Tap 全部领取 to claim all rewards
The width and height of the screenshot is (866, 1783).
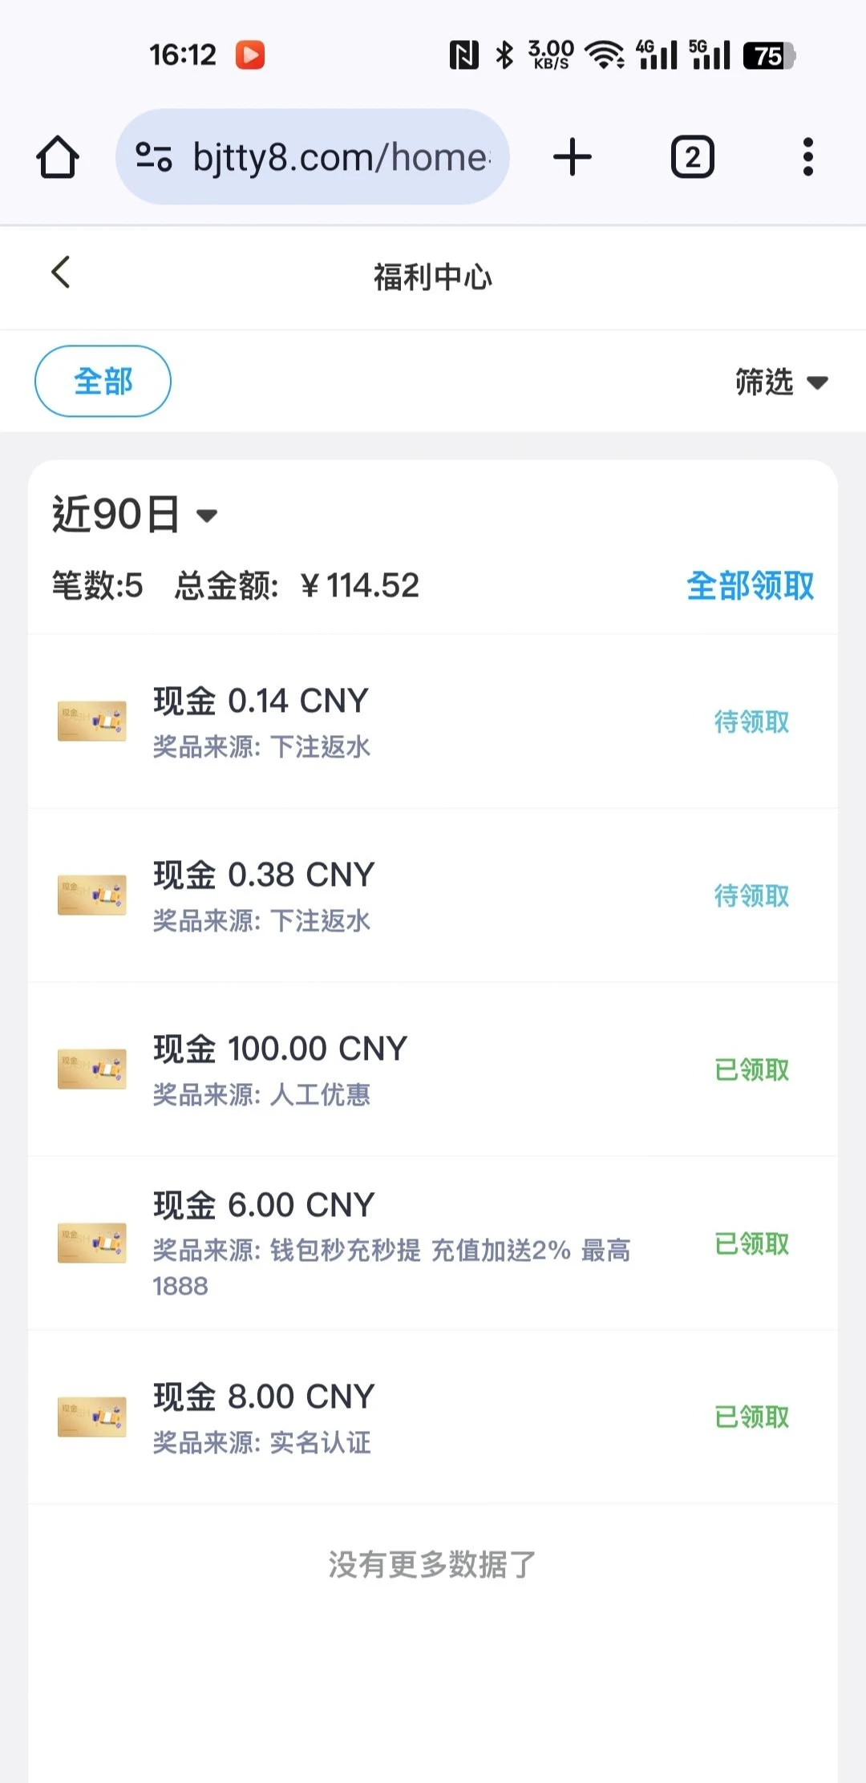click(750, 586)
